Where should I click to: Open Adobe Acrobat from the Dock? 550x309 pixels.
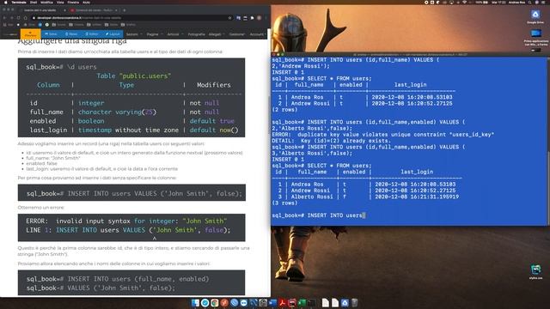tap(282, 303)
